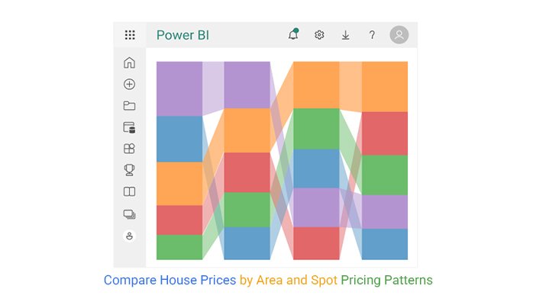
Task: Click the Power BI title
Action: click(x=183, y=35)
